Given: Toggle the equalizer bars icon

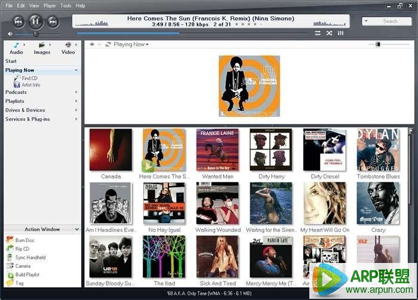Looking at the screenshot, I should pos(340,33).
